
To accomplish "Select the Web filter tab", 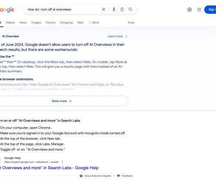I will [80, 22].
